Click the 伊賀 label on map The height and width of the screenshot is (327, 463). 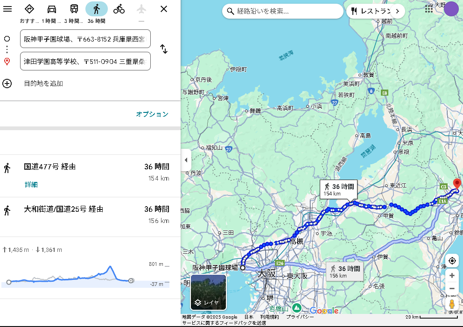[382, 257]
